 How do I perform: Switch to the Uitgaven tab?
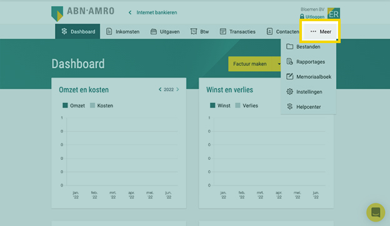point(165,32)
